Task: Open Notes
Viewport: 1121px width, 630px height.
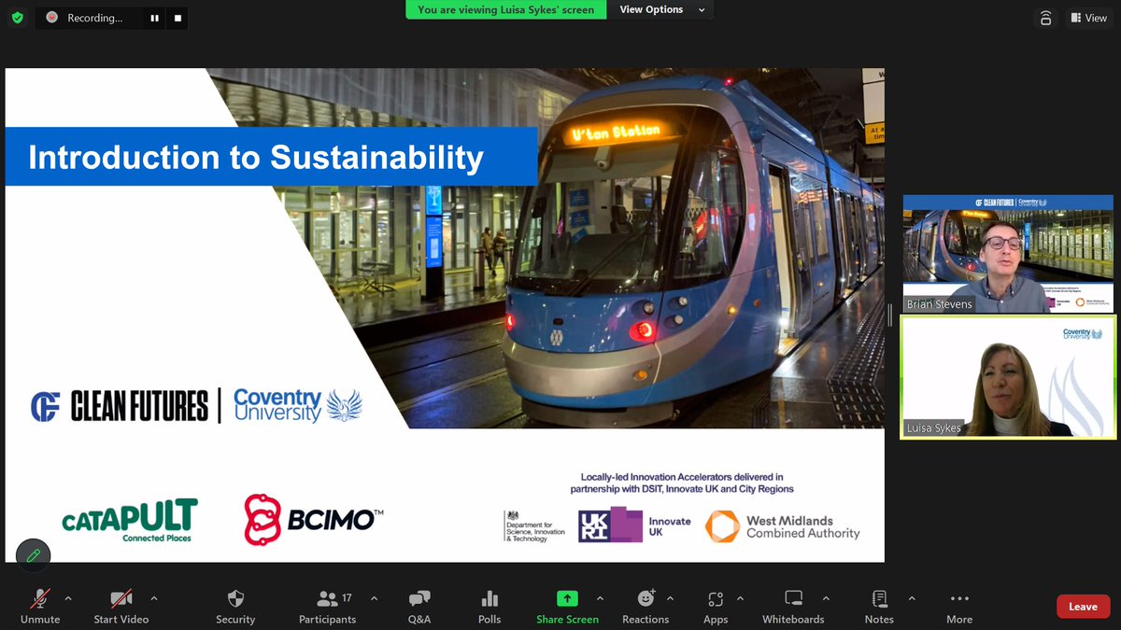Action: point(879,606)
